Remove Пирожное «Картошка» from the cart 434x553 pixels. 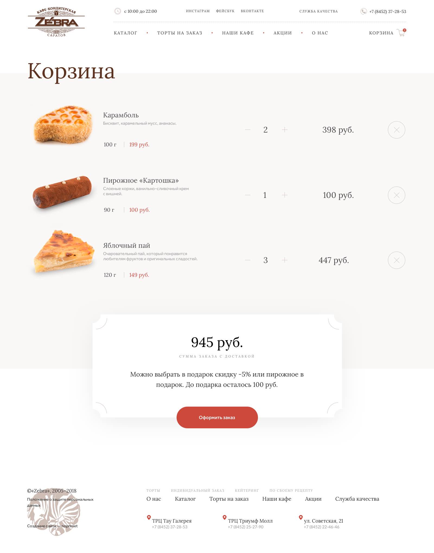coord(396,195)
